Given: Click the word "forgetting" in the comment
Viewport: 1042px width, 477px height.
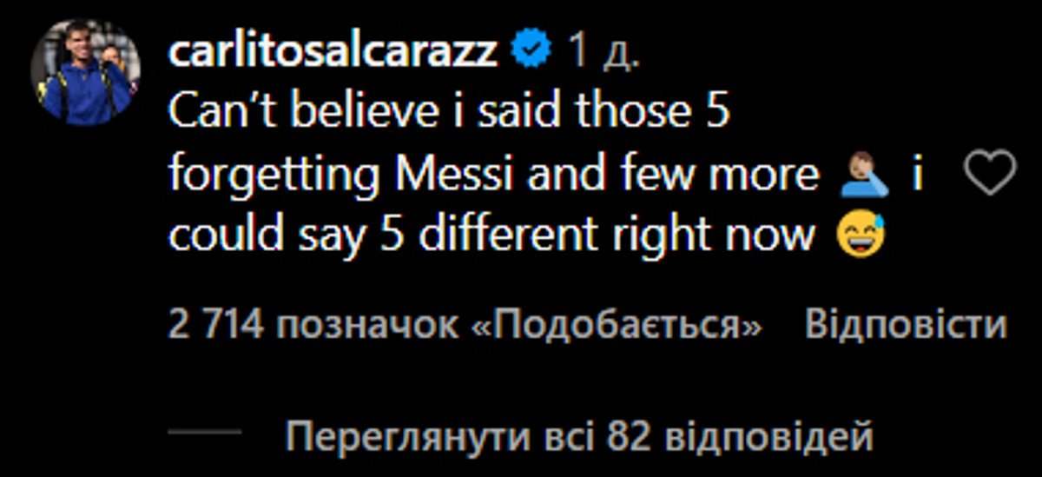Looking at the screenshot, I should point(273,176).
